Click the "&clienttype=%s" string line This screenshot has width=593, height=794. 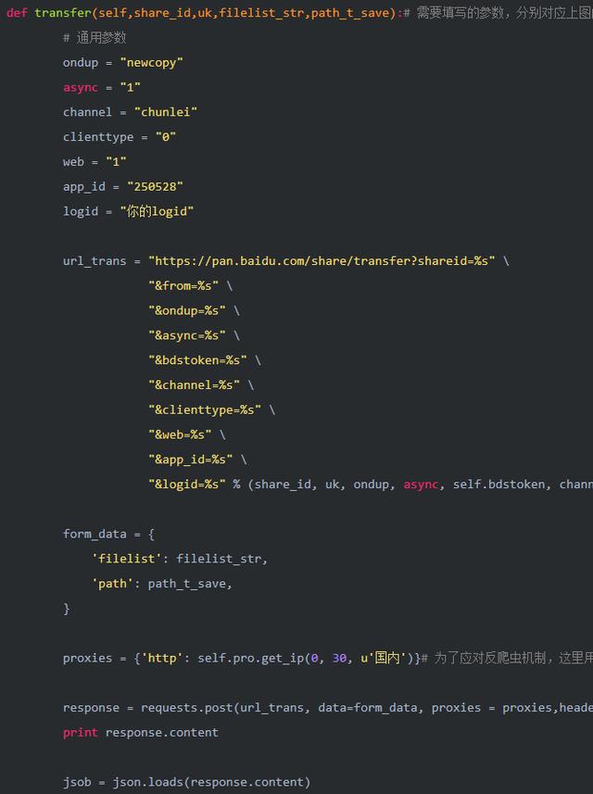(211, 410)
